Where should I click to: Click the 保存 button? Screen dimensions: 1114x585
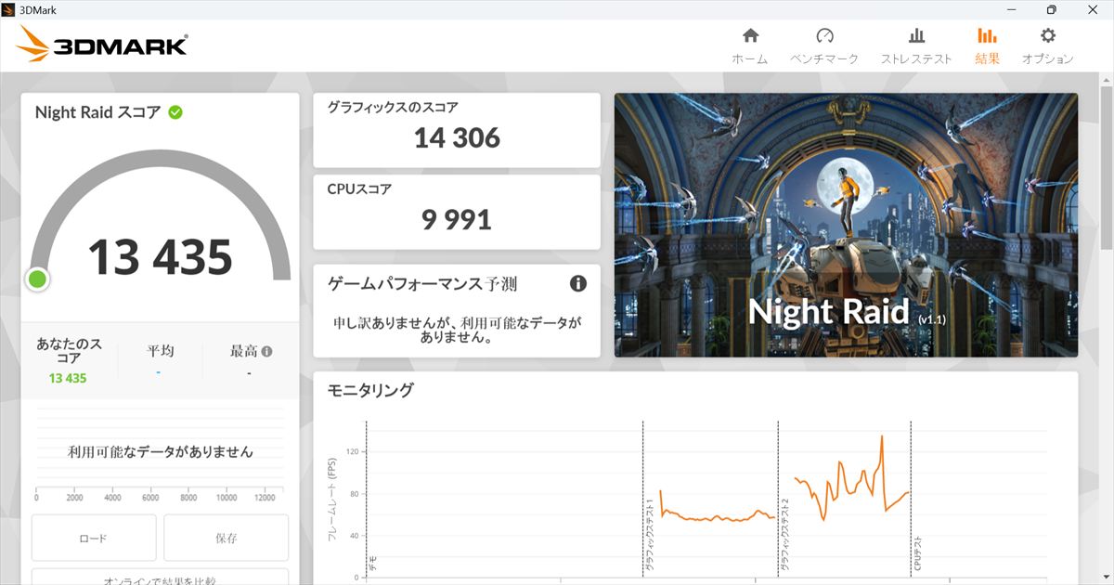point(226,538)
